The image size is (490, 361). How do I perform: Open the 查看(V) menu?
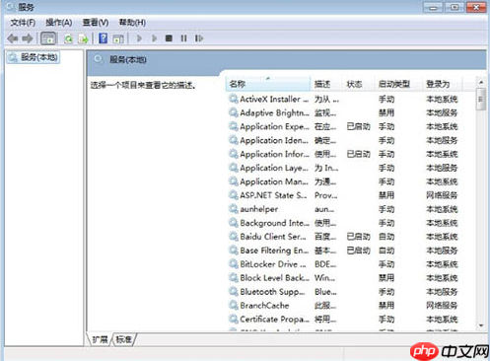[96, 23]
